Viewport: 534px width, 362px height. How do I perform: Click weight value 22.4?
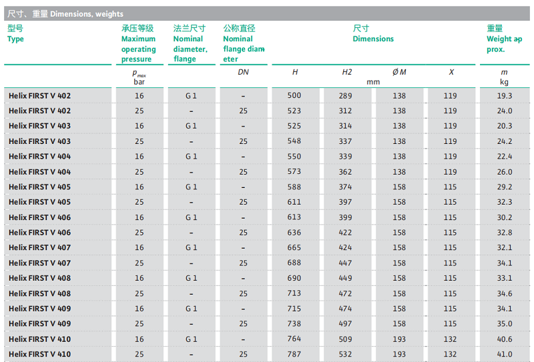click(505, 157)
